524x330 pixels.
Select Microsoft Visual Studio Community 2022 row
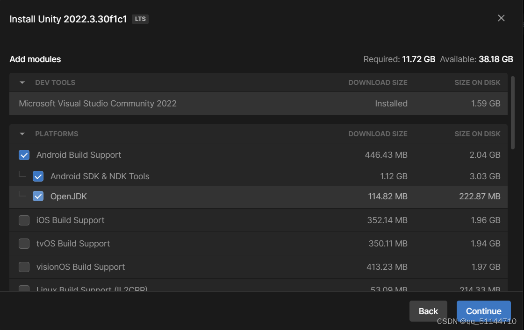point(258,104)
